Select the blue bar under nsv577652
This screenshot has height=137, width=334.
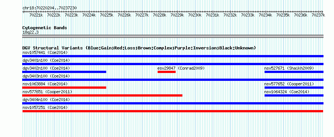point(294,88)
